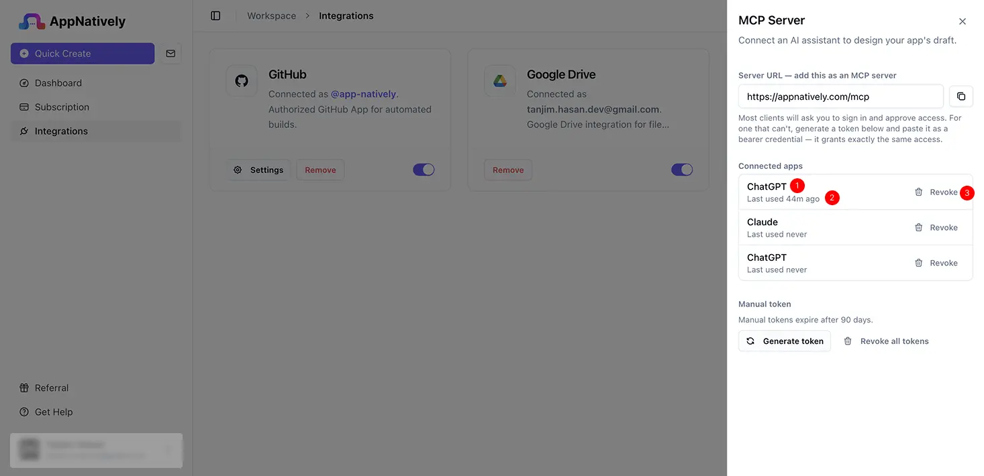Click the Manual token heading
The height and width of the screenshot is (476, 984).
click(x=765, y=304)
